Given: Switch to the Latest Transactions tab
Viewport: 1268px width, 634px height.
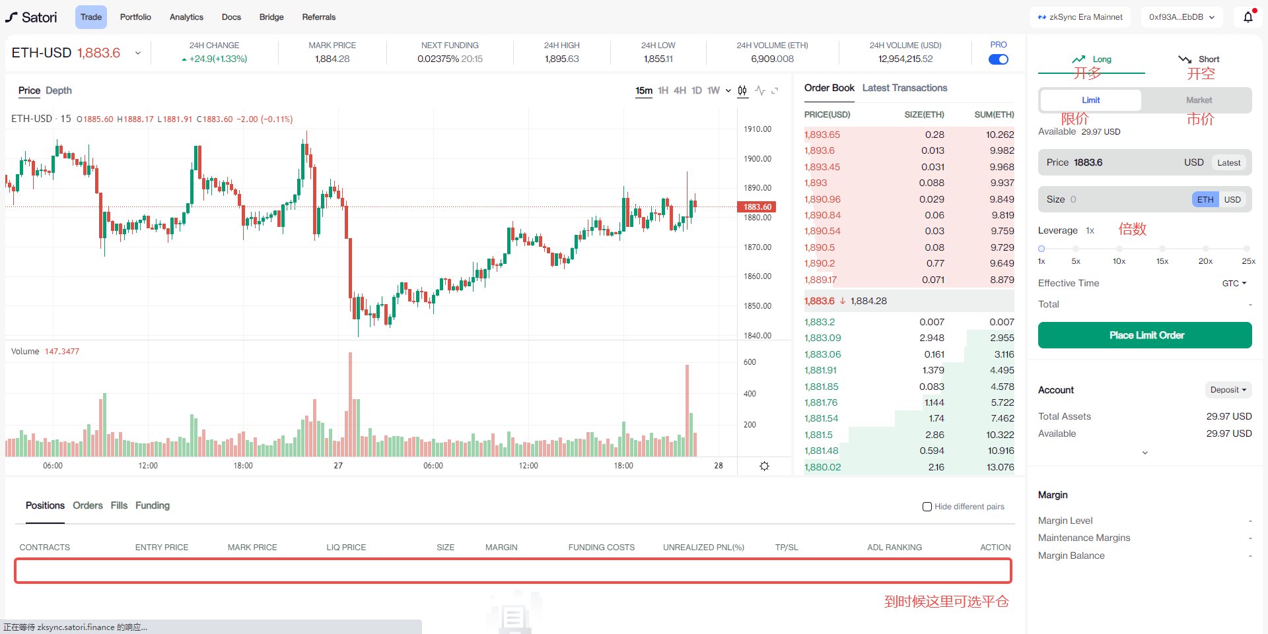Looking at the screenshot, I should point(904,88).
